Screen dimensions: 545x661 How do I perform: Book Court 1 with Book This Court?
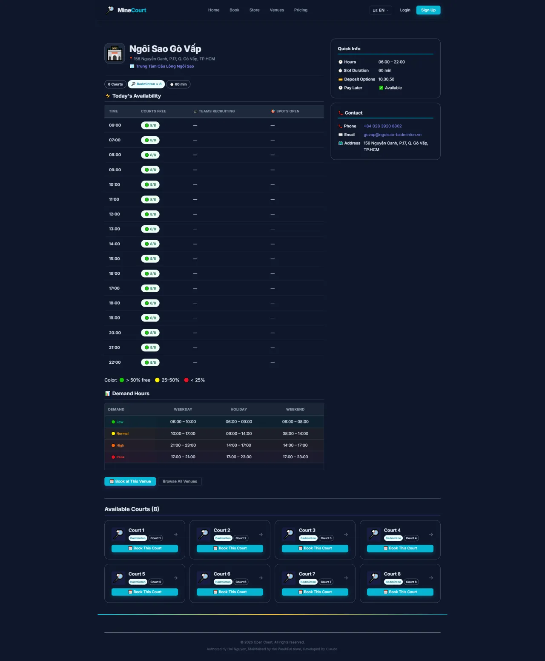tap(145, 549)
